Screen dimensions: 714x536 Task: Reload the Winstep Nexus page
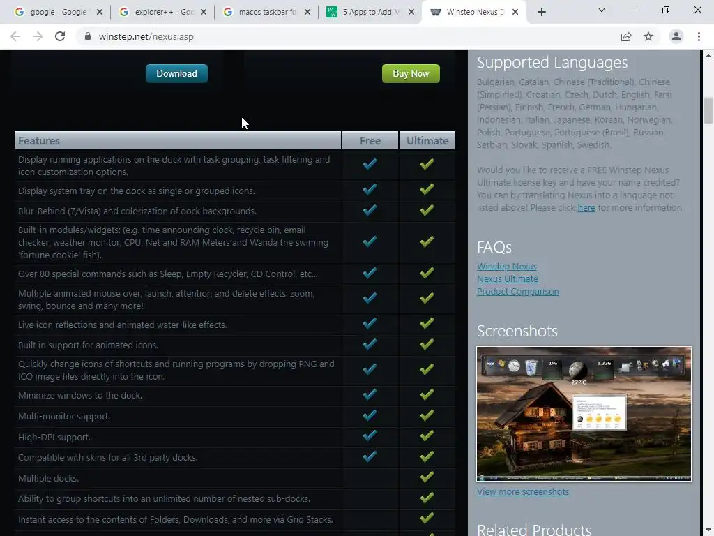[x=60, y=36]
